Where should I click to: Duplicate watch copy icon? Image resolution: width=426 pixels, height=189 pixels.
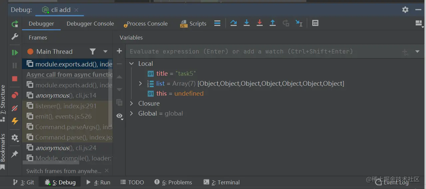[119, 102]
